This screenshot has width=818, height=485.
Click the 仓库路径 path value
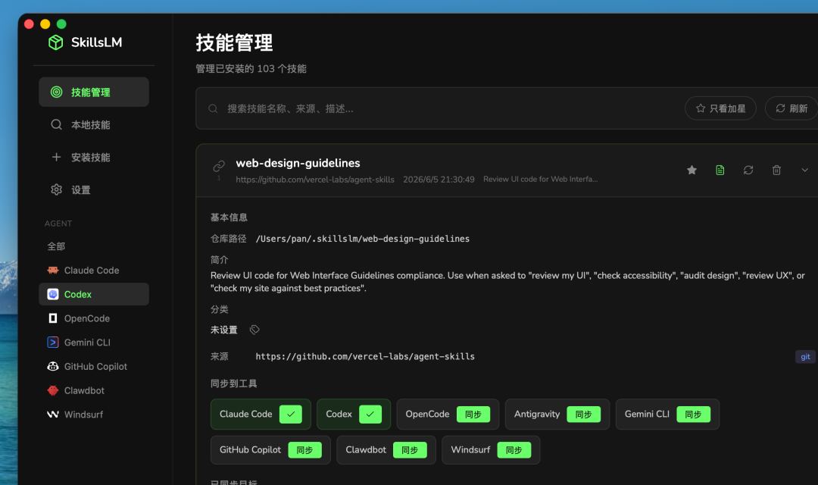[x=363, y=239]
